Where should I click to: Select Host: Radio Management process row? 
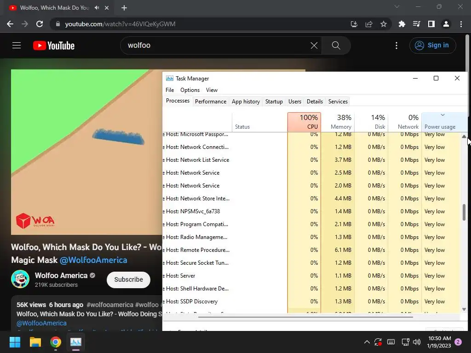click(311, 237)
